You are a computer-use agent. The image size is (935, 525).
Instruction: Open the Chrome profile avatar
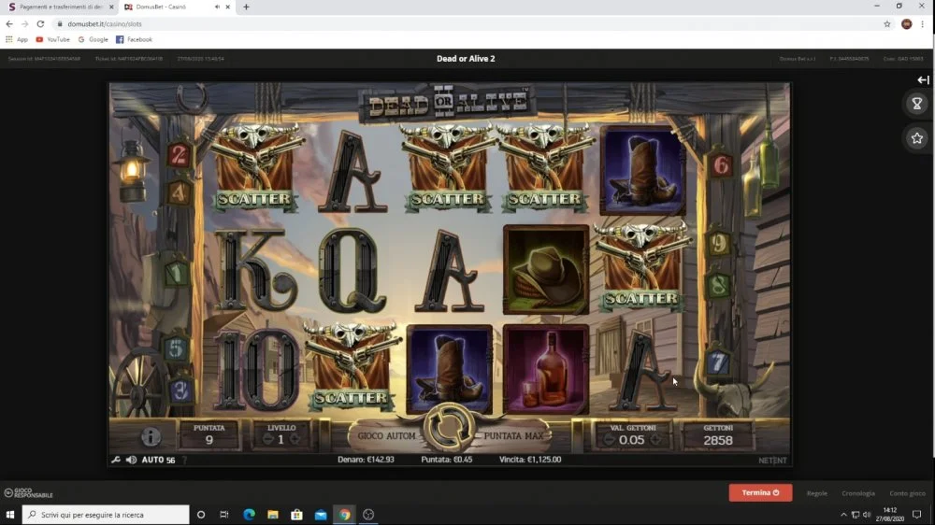906,24
